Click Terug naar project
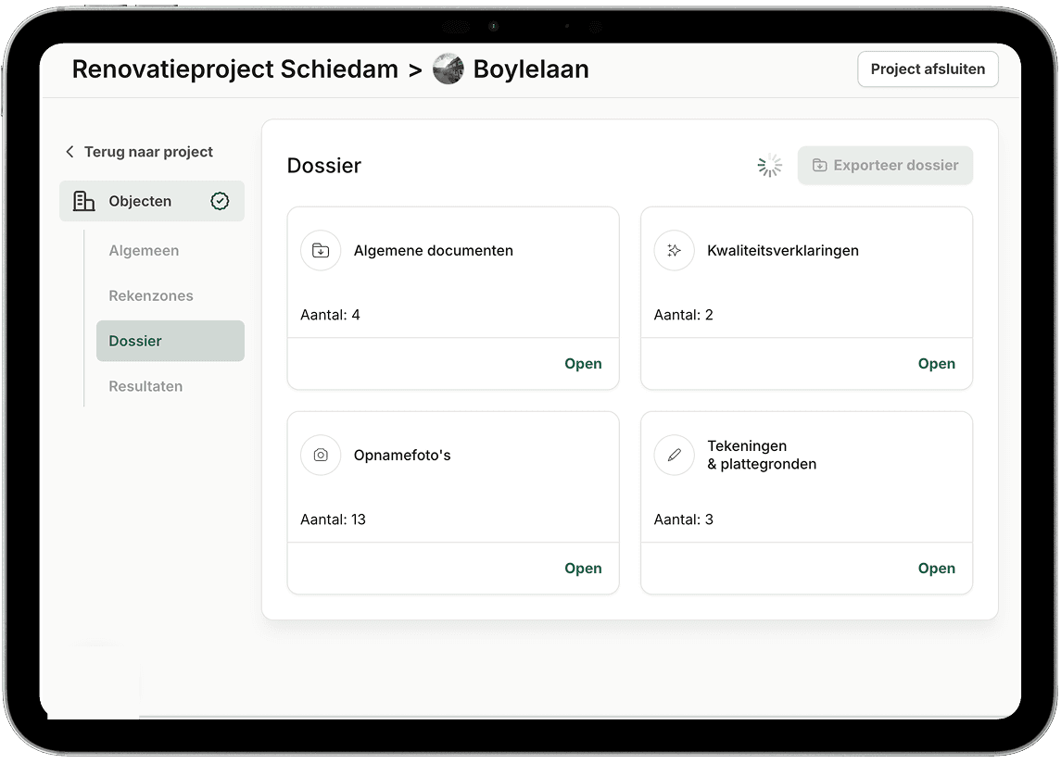This screenshot has height=763, width=1061. 148,151
